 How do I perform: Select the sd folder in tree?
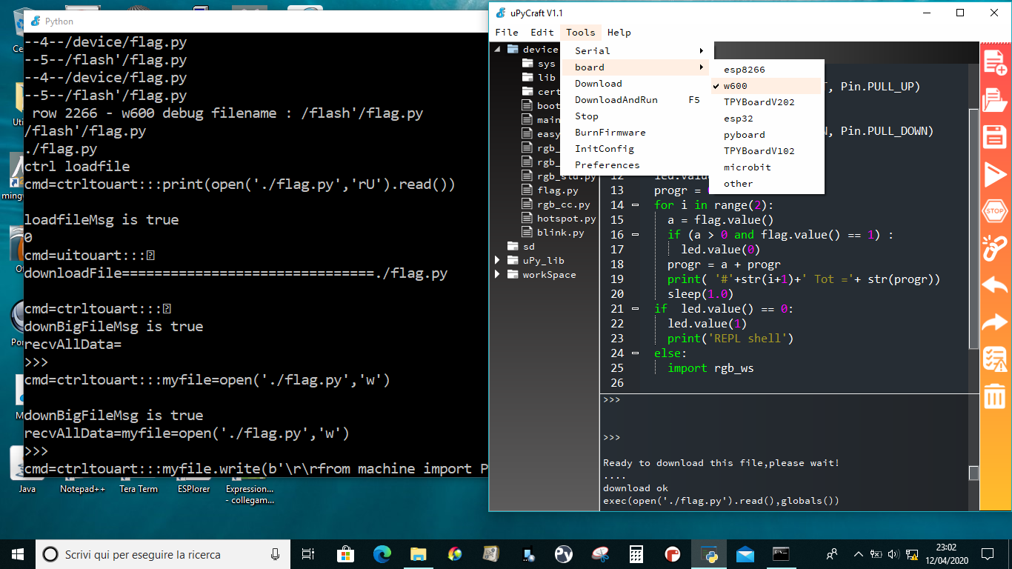[528, 247]
